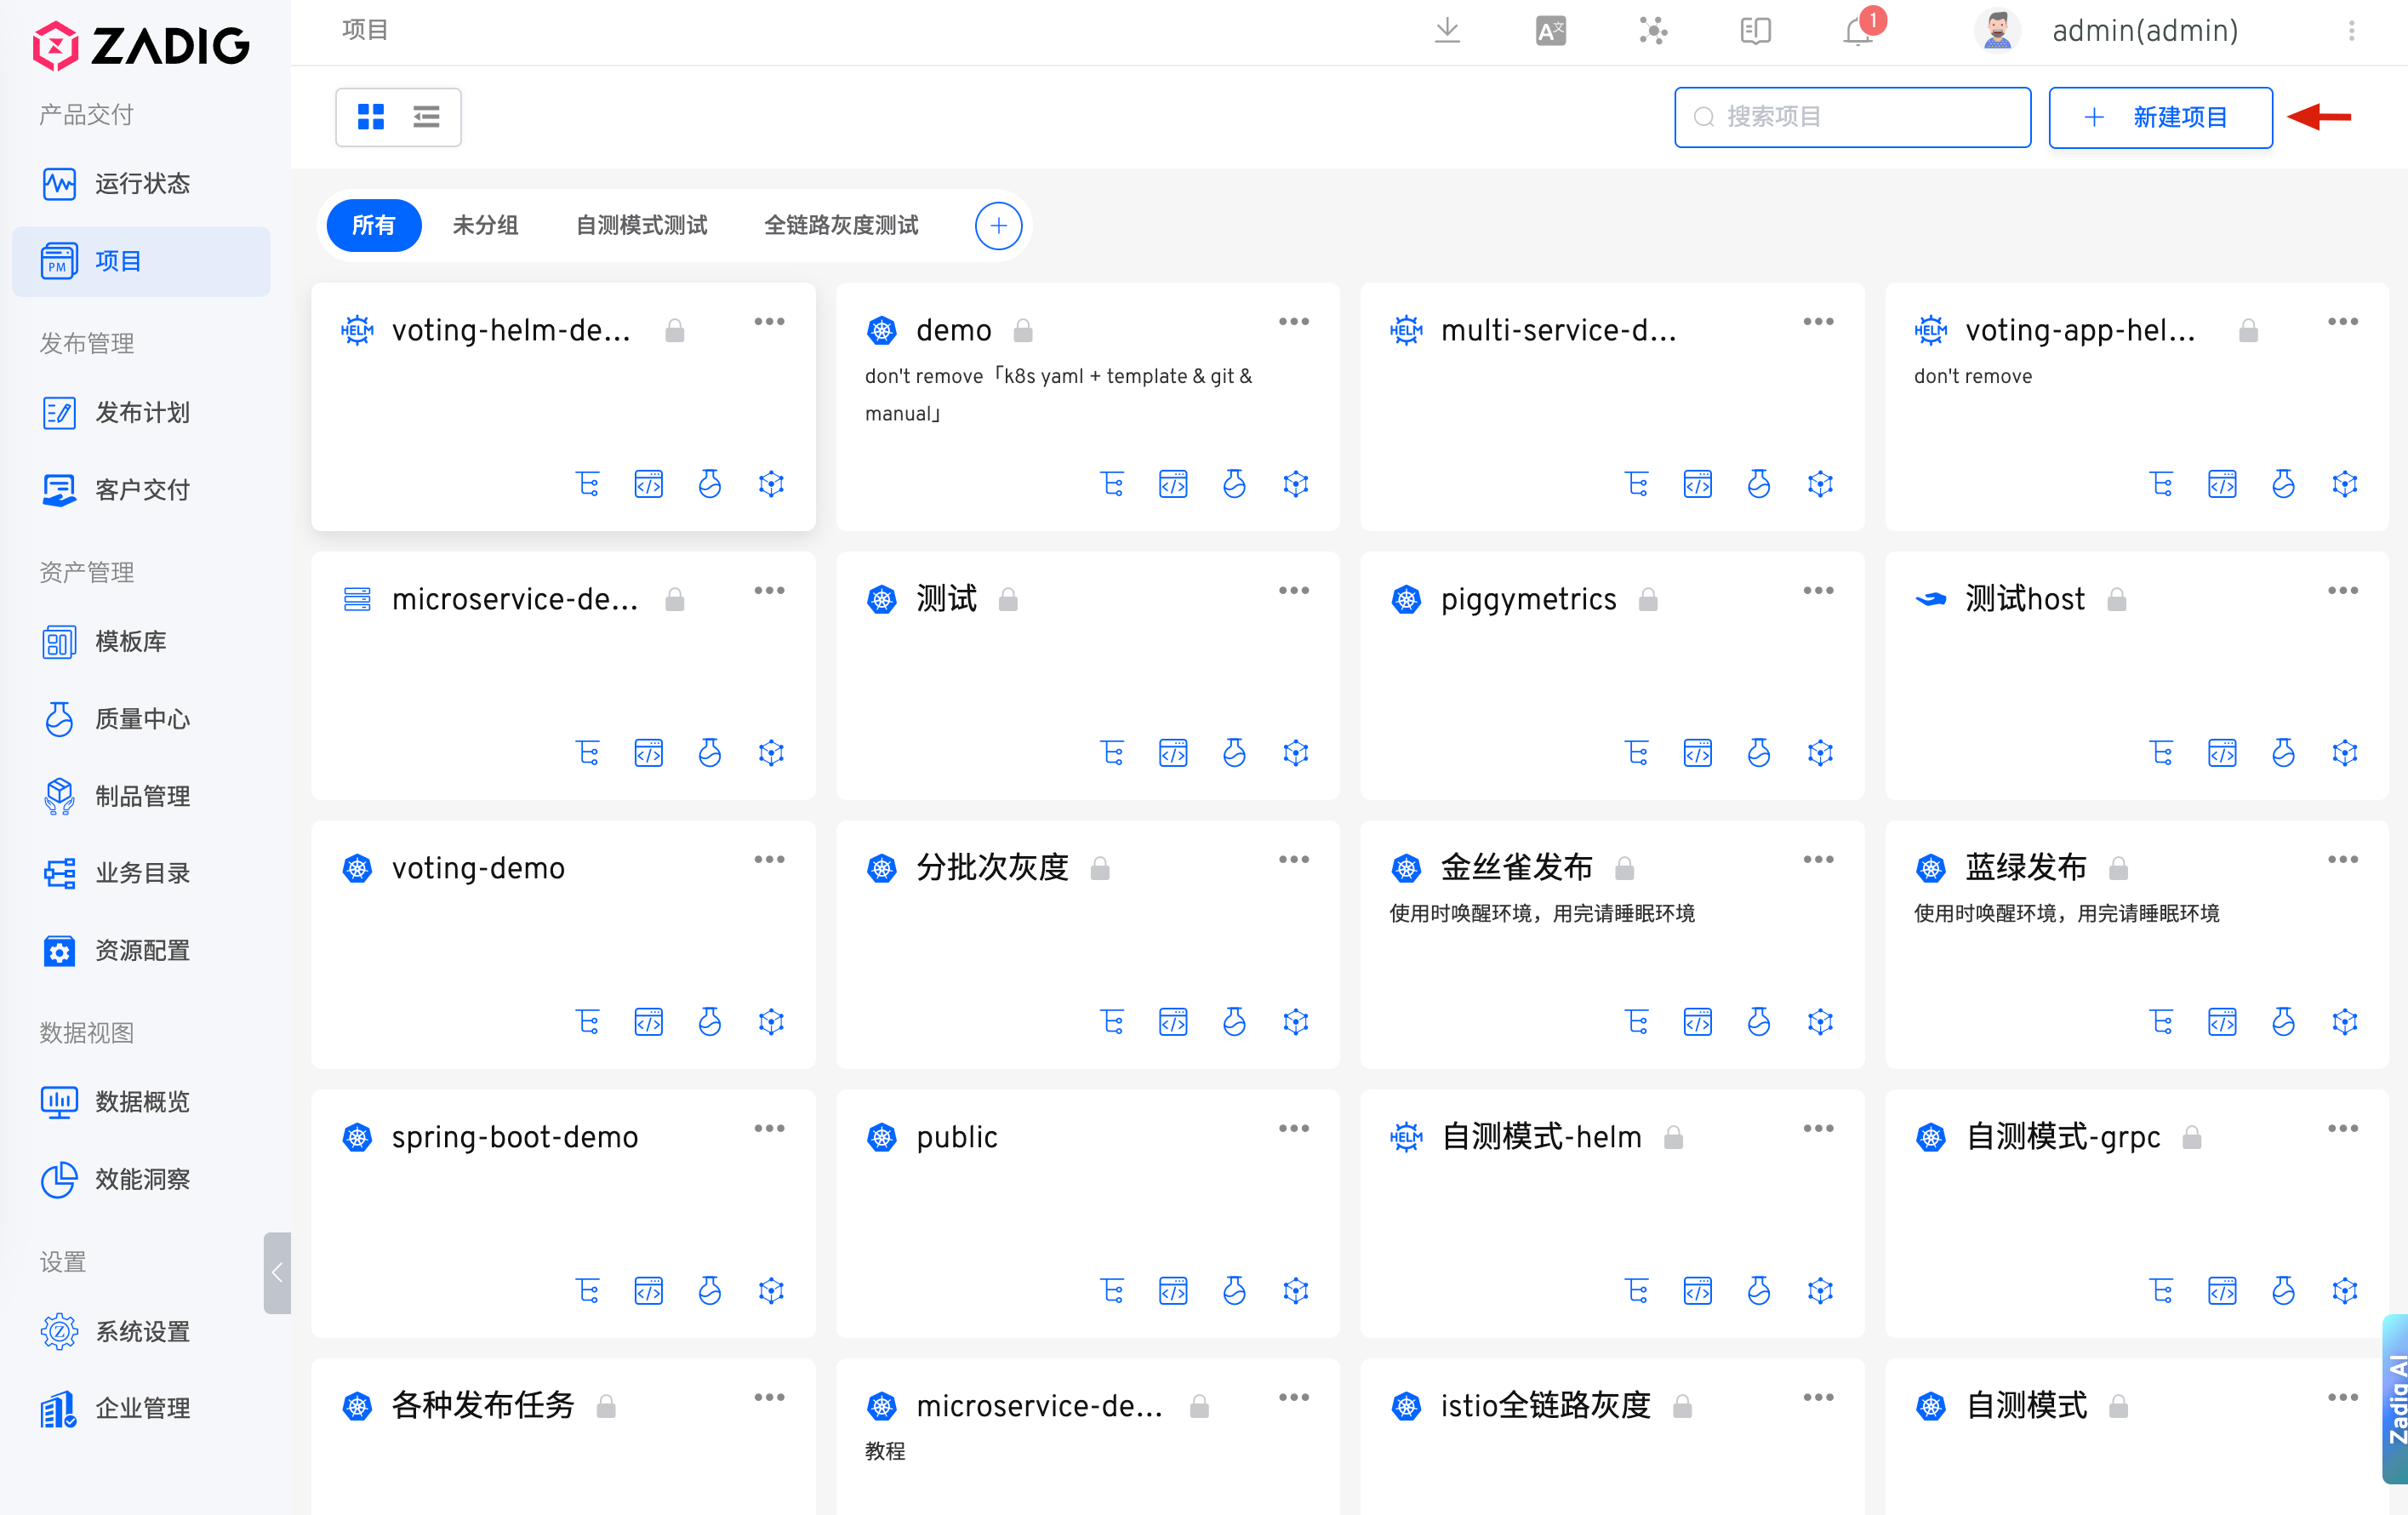Open more menu on spring-boot-demo card
Image resolution: width=2408 pixels, height=1515 pixels.
pos(769,1128)
